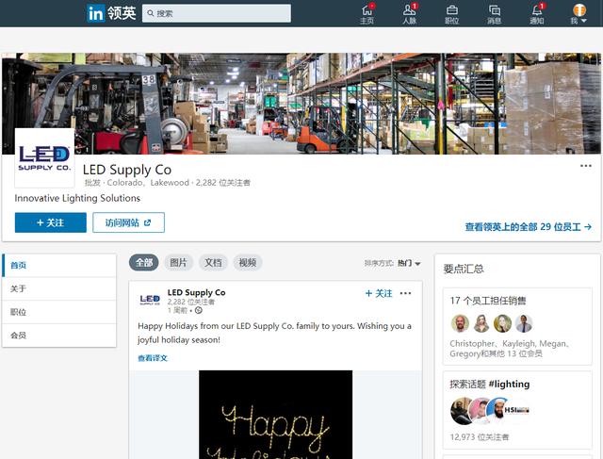The height and width of the screenshot is (459, 603).
Task: Select the 视频 filter pill
Action: coord(248,263)
